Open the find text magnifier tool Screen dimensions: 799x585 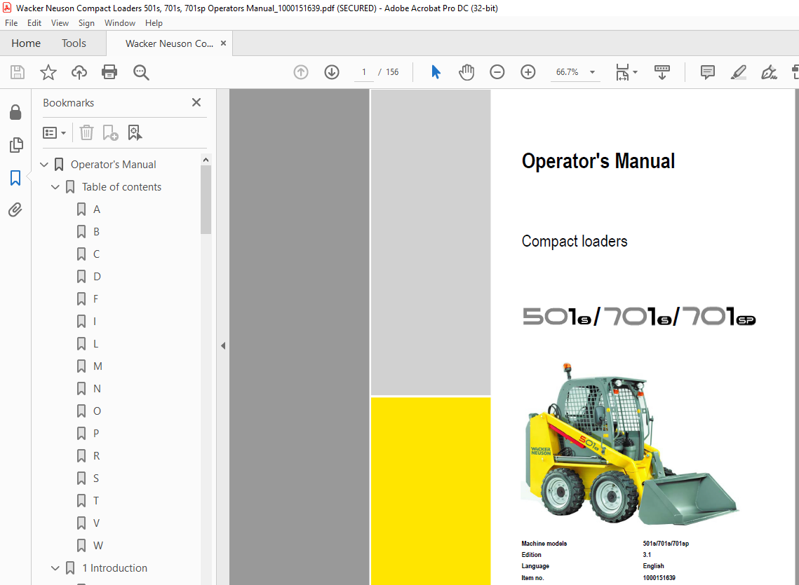point(141,72)
